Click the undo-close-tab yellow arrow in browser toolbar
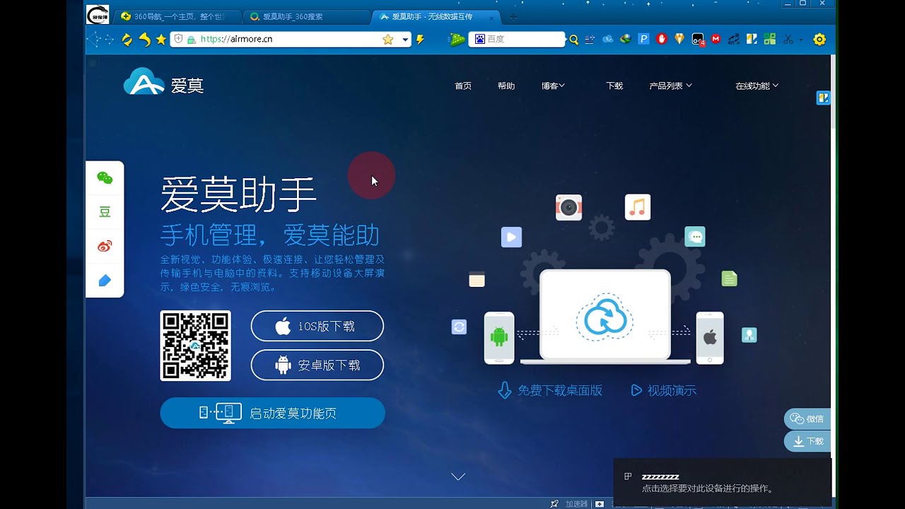 coord(144,40)
